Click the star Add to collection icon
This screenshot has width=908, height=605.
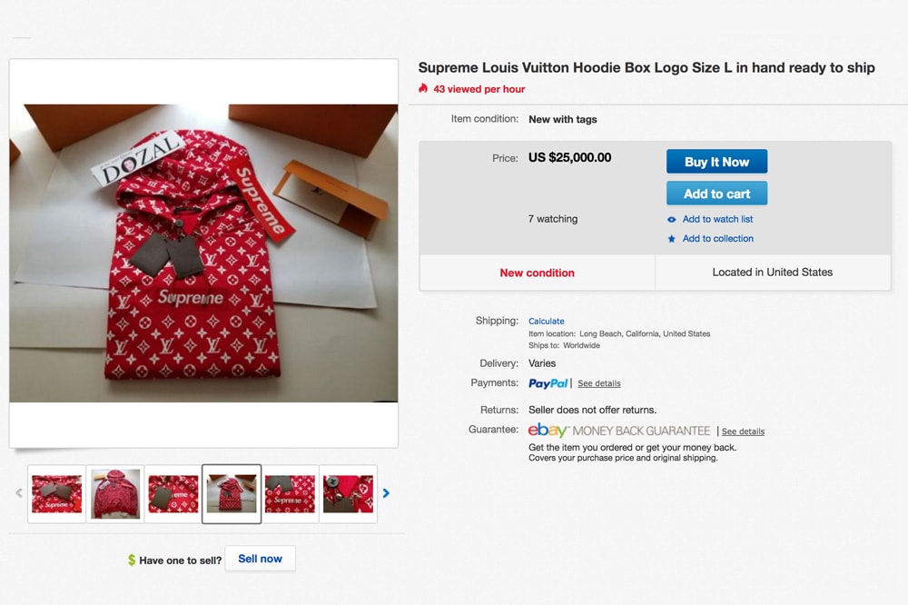[671, 238]
